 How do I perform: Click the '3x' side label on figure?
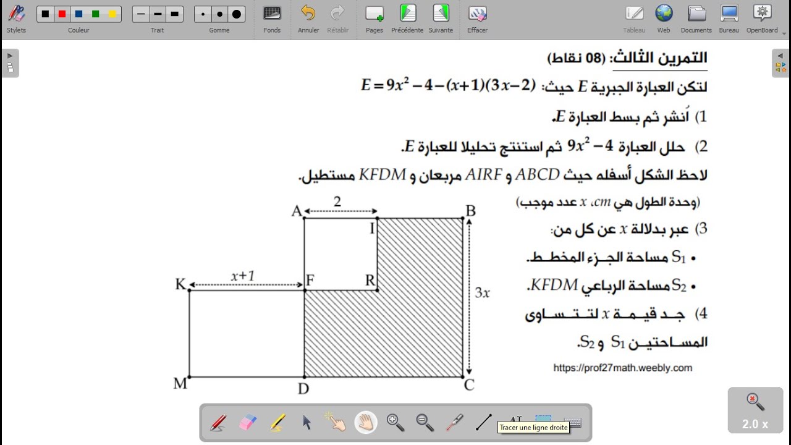(482, 293)
